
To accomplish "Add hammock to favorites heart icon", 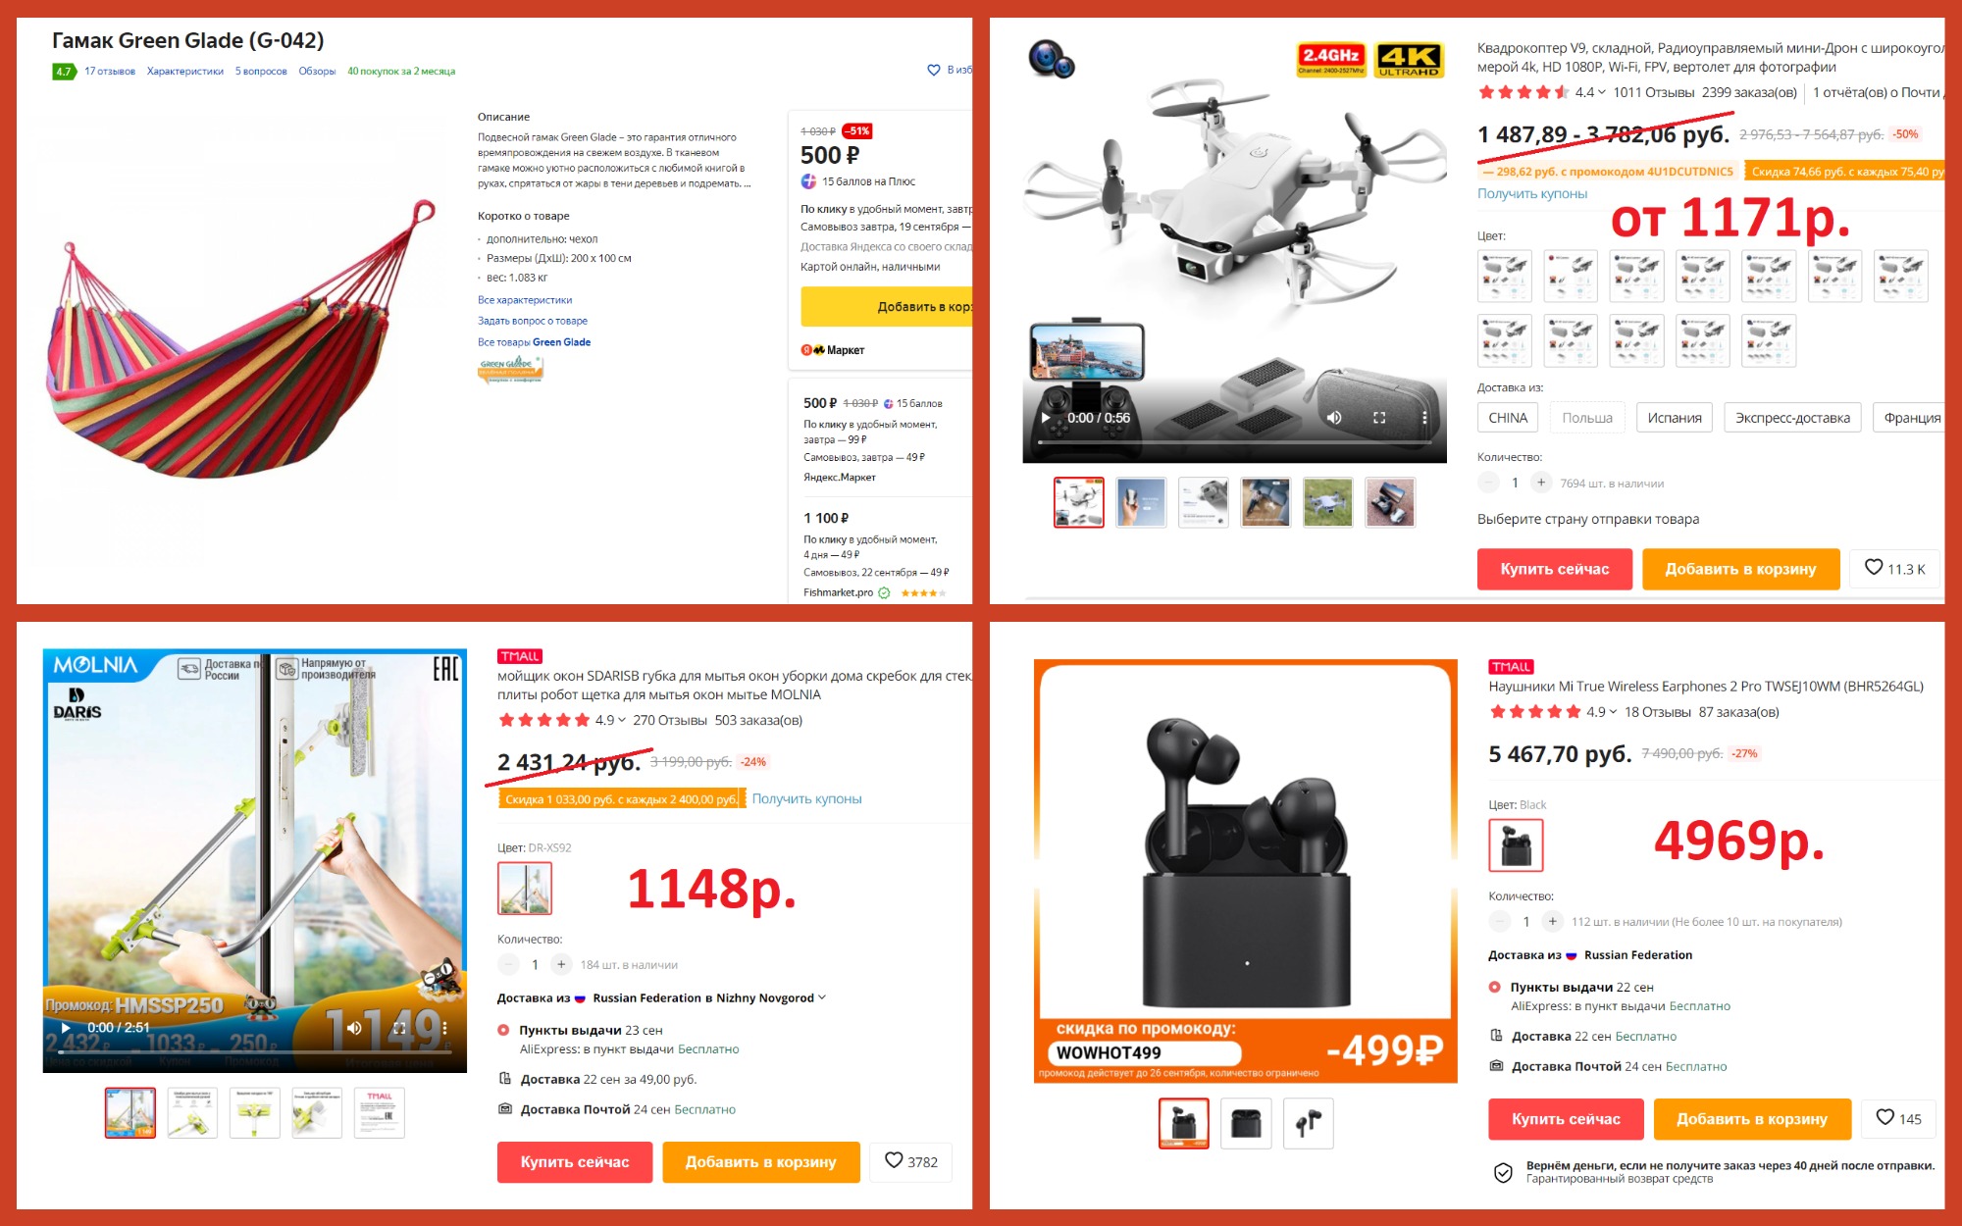I will coord(934,70).
